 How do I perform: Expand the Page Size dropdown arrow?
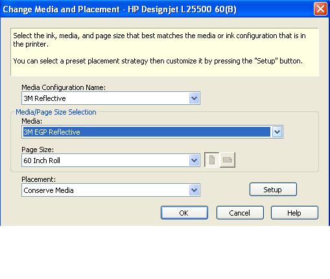click(x=194, y=161)
